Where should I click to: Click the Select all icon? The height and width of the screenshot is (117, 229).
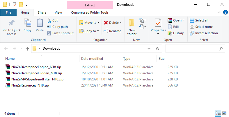[x=192, y=20]
